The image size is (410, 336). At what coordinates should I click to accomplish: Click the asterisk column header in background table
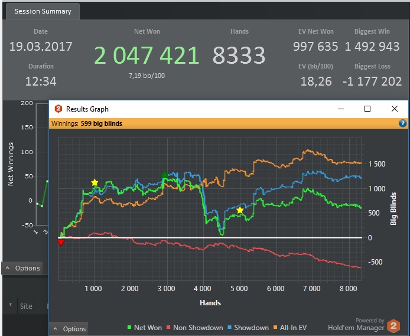point(10,305)
